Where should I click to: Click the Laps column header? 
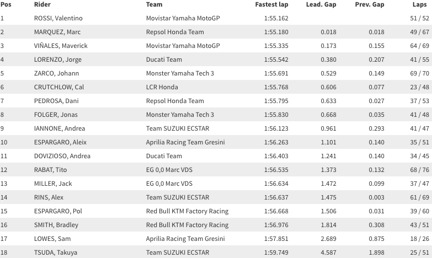pyautogui.click(x=419, y=4)
